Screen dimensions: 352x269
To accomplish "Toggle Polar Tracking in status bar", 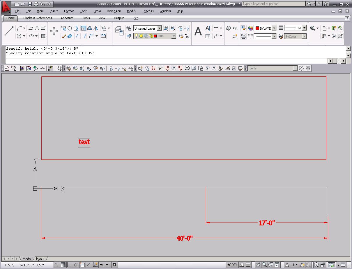I will click(x=76, y=265).
